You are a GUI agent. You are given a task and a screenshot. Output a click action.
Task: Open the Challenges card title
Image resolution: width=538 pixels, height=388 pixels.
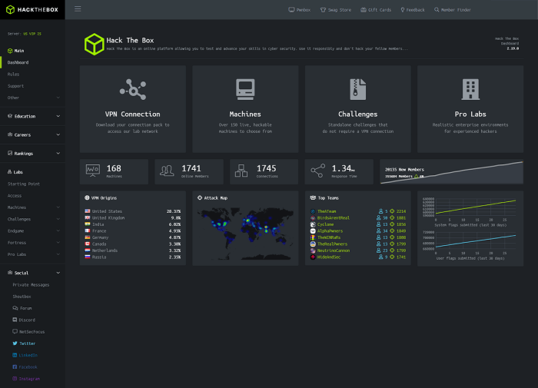coord(358,114)
